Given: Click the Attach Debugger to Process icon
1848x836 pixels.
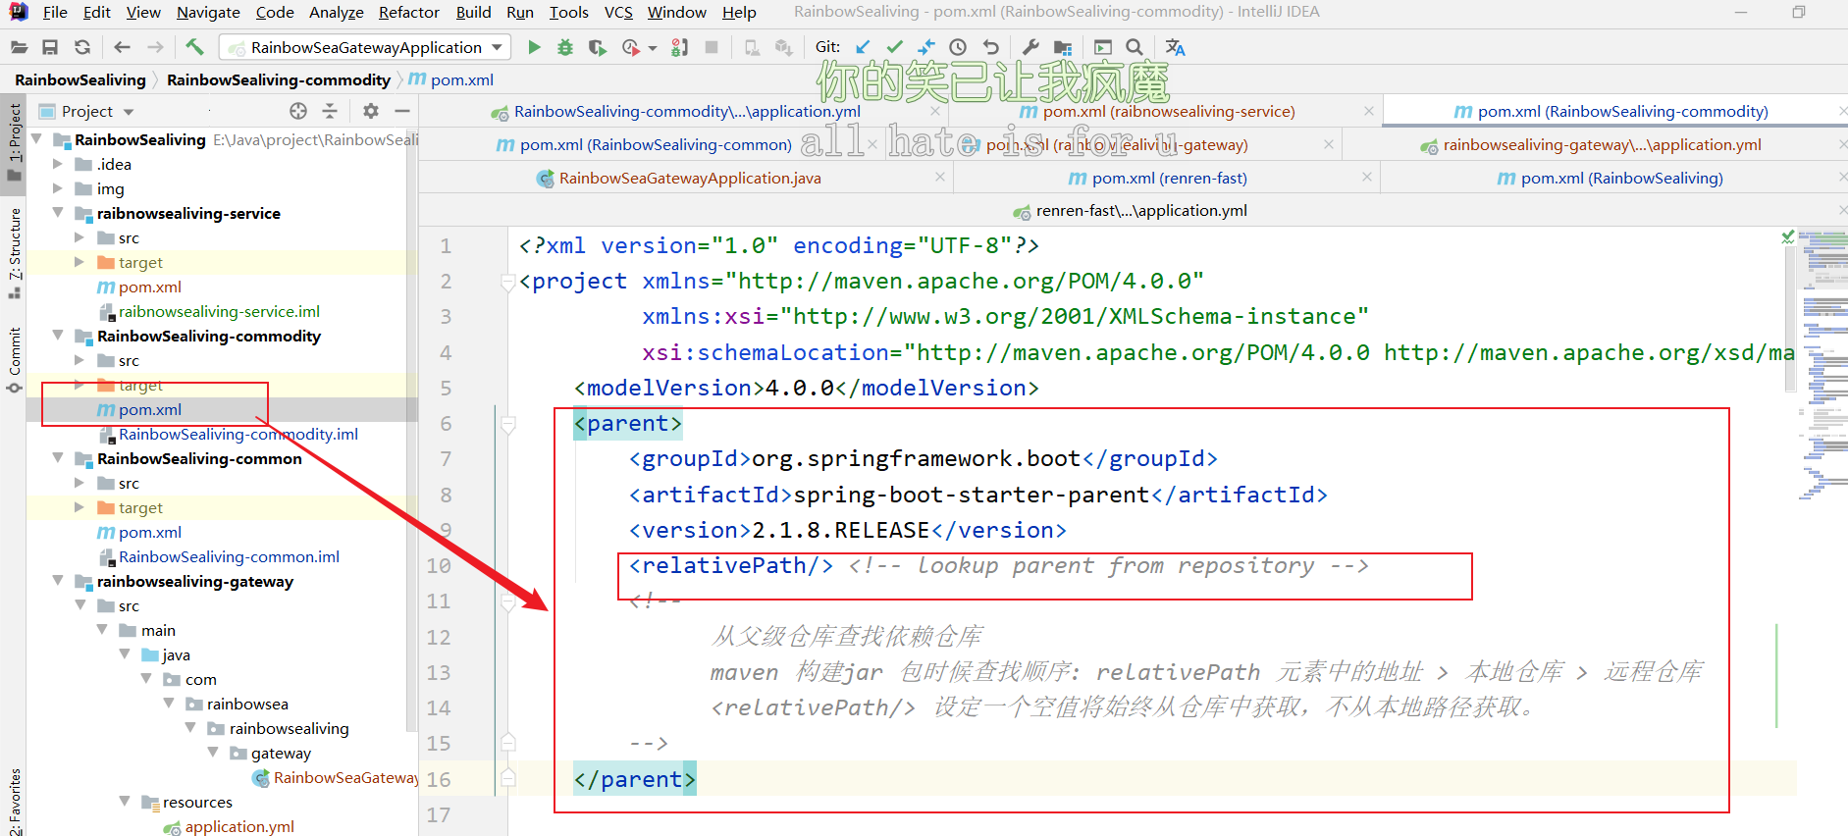Looking at the screenshot, I should coord(679,47).
